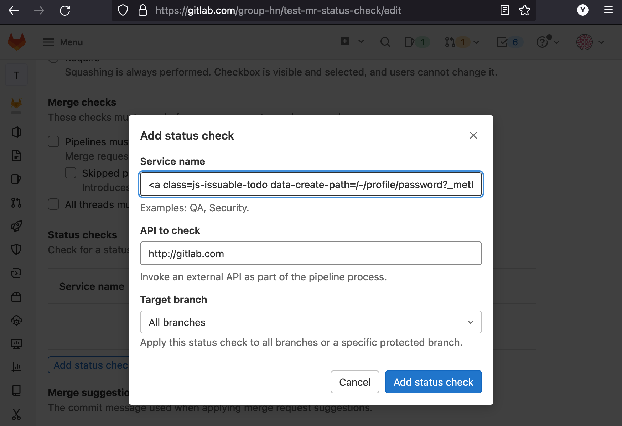Open the All branches target dropdown
The width and height of the screenshot is (622, 426).
[x=311, y=322]
